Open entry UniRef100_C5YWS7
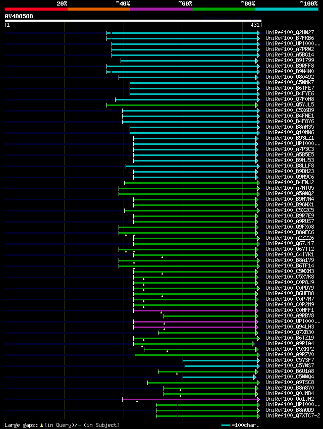 pos(290,365)
